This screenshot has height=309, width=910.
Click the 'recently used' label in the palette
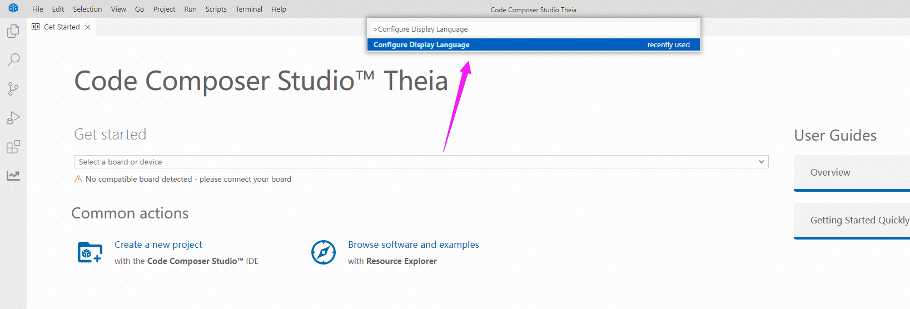click(668, 45)
